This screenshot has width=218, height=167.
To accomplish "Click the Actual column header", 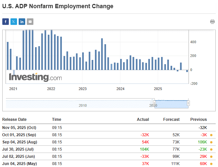I will coord(143,120).
